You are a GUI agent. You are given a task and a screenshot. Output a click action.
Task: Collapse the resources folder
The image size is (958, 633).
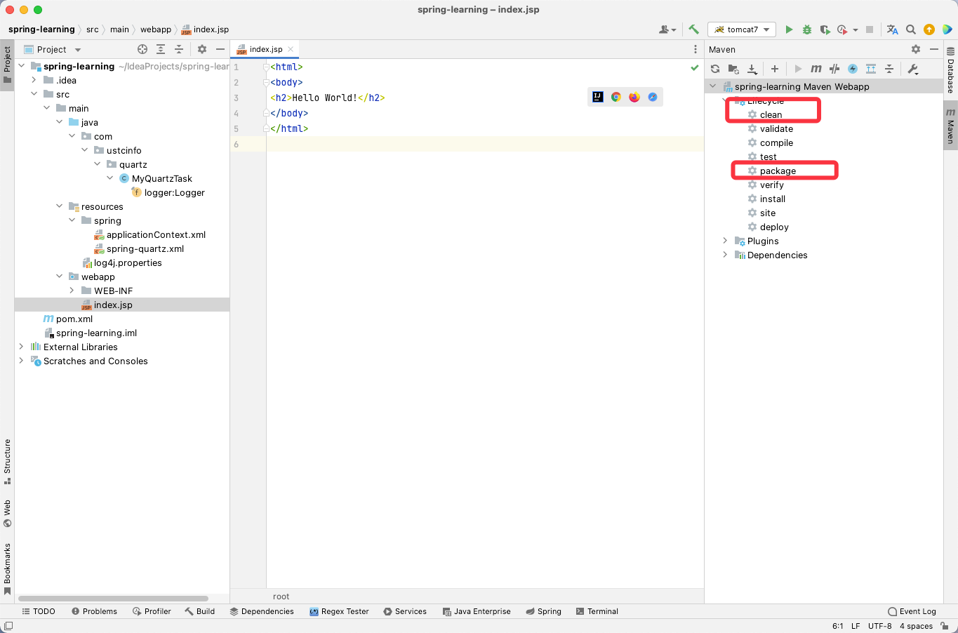(x=59, y=206)
